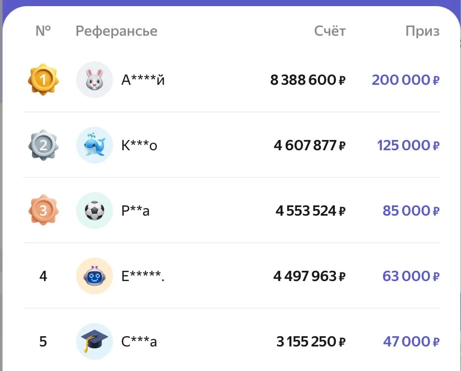Select the rank number 5
The image size is (461, 371).
[x=43, y=341]
